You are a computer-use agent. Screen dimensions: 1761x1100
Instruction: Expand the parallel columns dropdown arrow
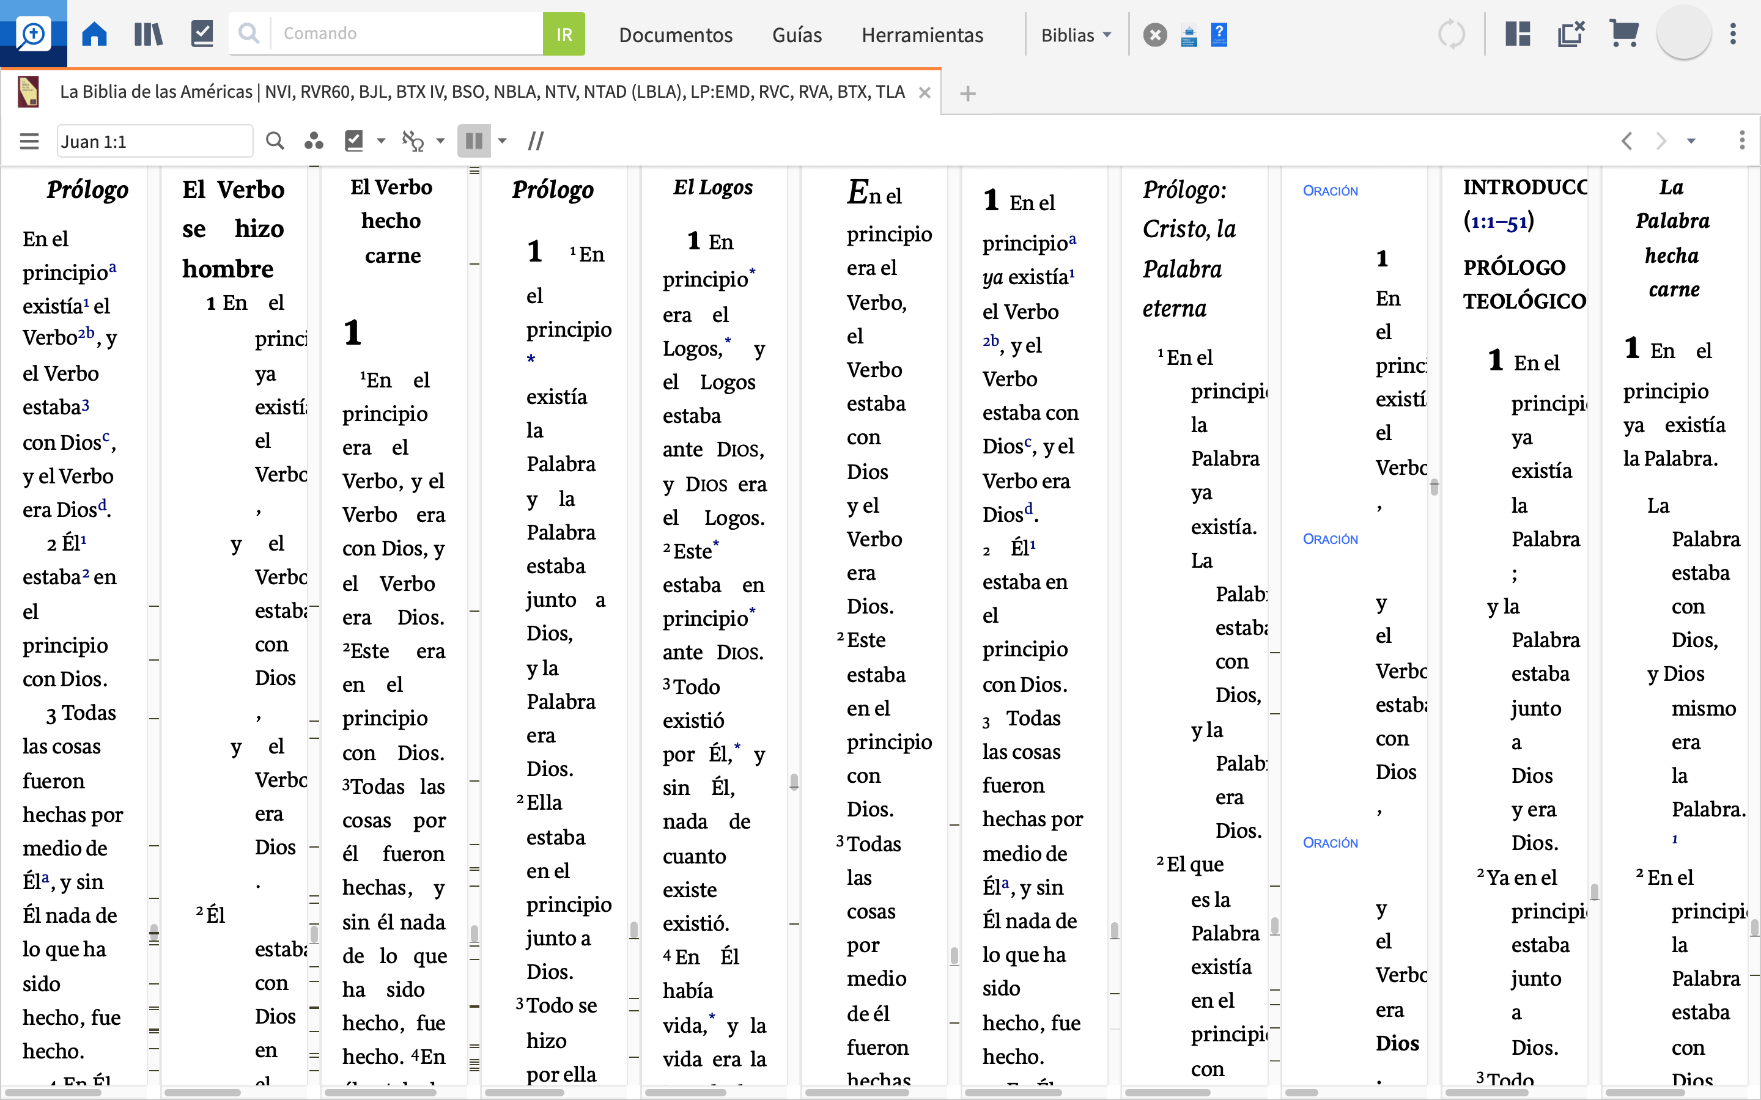tap(502, 141)
